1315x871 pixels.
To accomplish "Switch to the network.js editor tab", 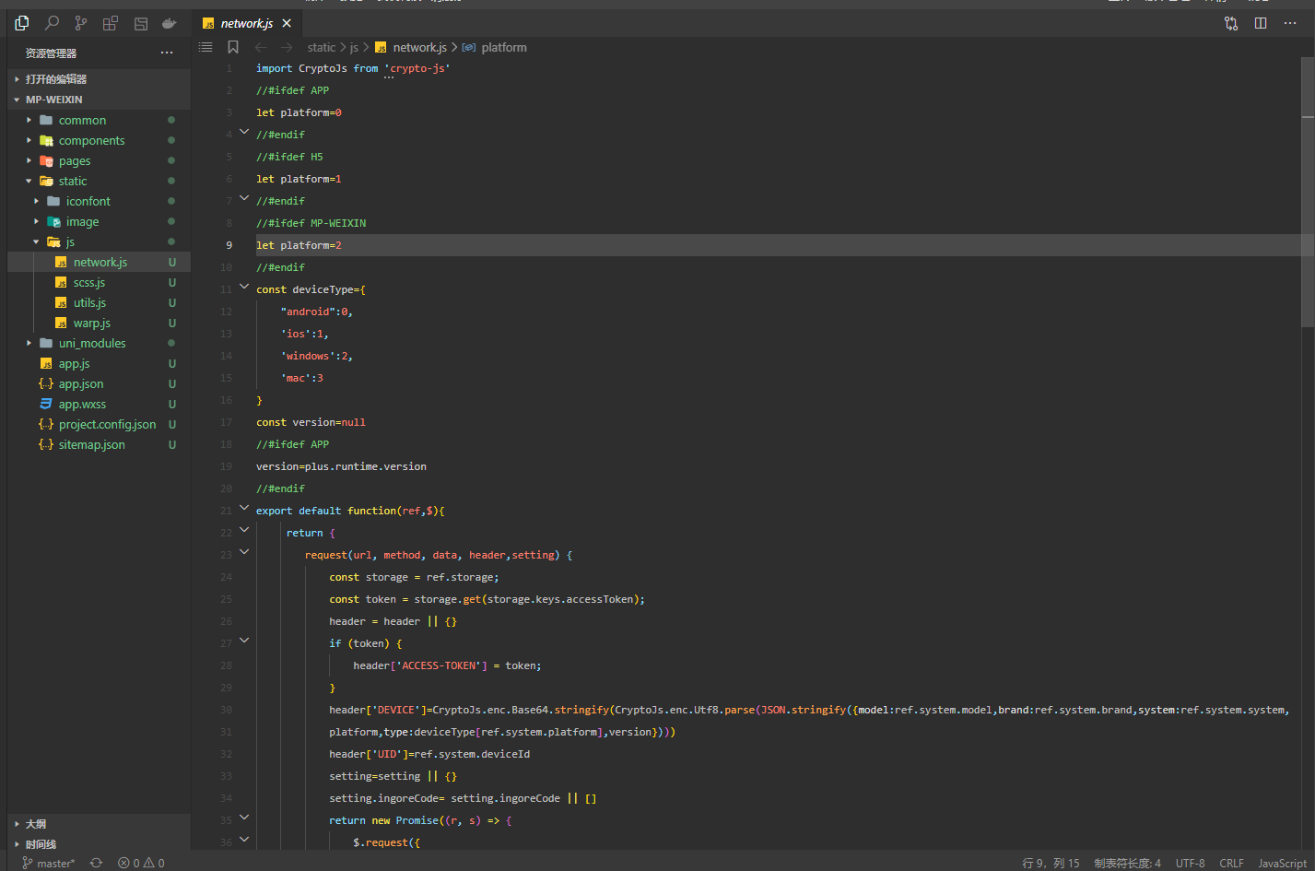I will pos(246,23).
